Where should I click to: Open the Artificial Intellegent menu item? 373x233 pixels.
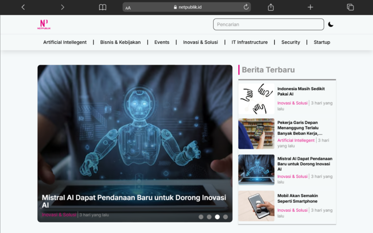tap(65, 42)
